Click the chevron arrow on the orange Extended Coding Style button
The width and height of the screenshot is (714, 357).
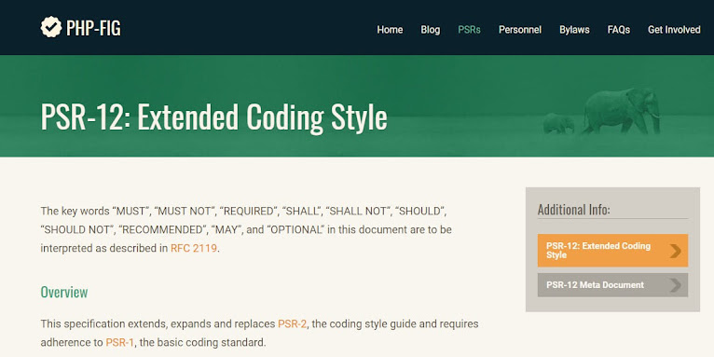pos(675,251)
